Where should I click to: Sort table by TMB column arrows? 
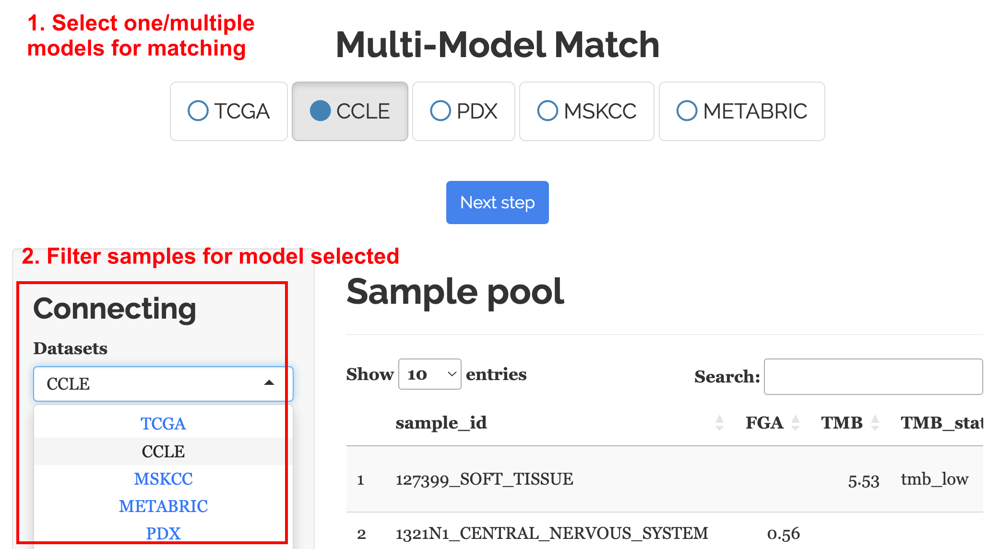click(x=875, y=423)
